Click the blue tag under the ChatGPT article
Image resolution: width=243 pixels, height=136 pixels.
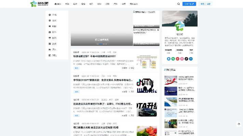pos(77,92)
